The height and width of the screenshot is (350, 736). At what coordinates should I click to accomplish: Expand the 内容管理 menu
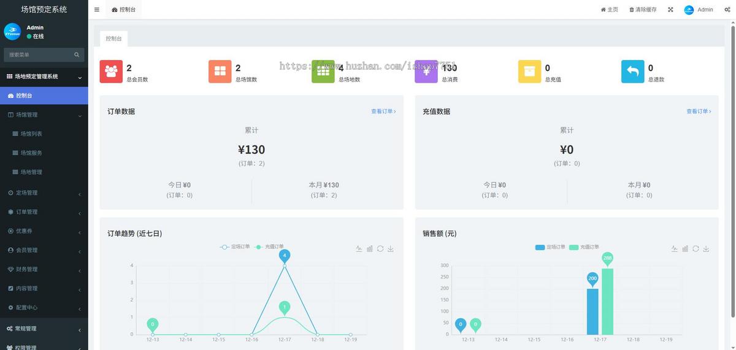pyautogui.click(x=44, y=288)
